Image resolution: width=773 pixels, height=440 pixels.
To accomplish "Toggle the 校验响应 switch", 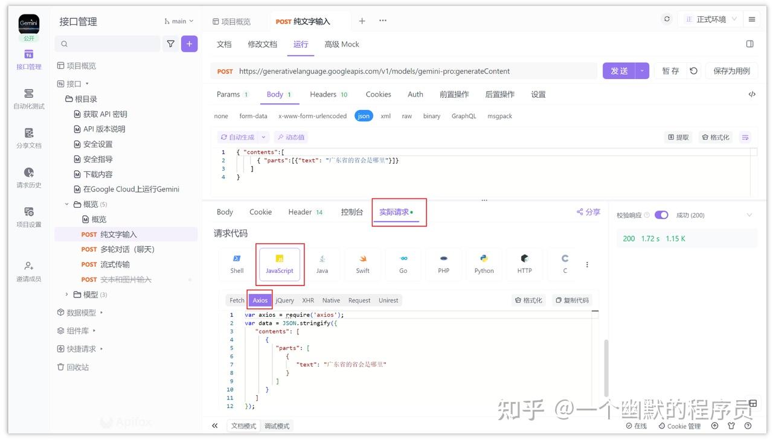I will [x=662, y=214].
